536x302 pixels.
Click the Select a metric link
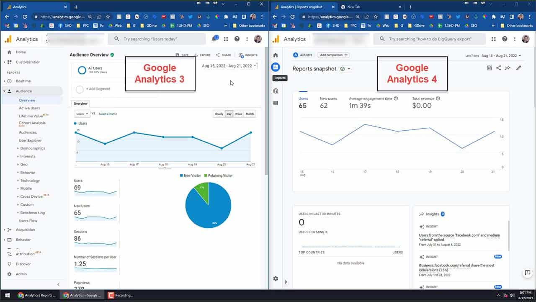[108, 114]
